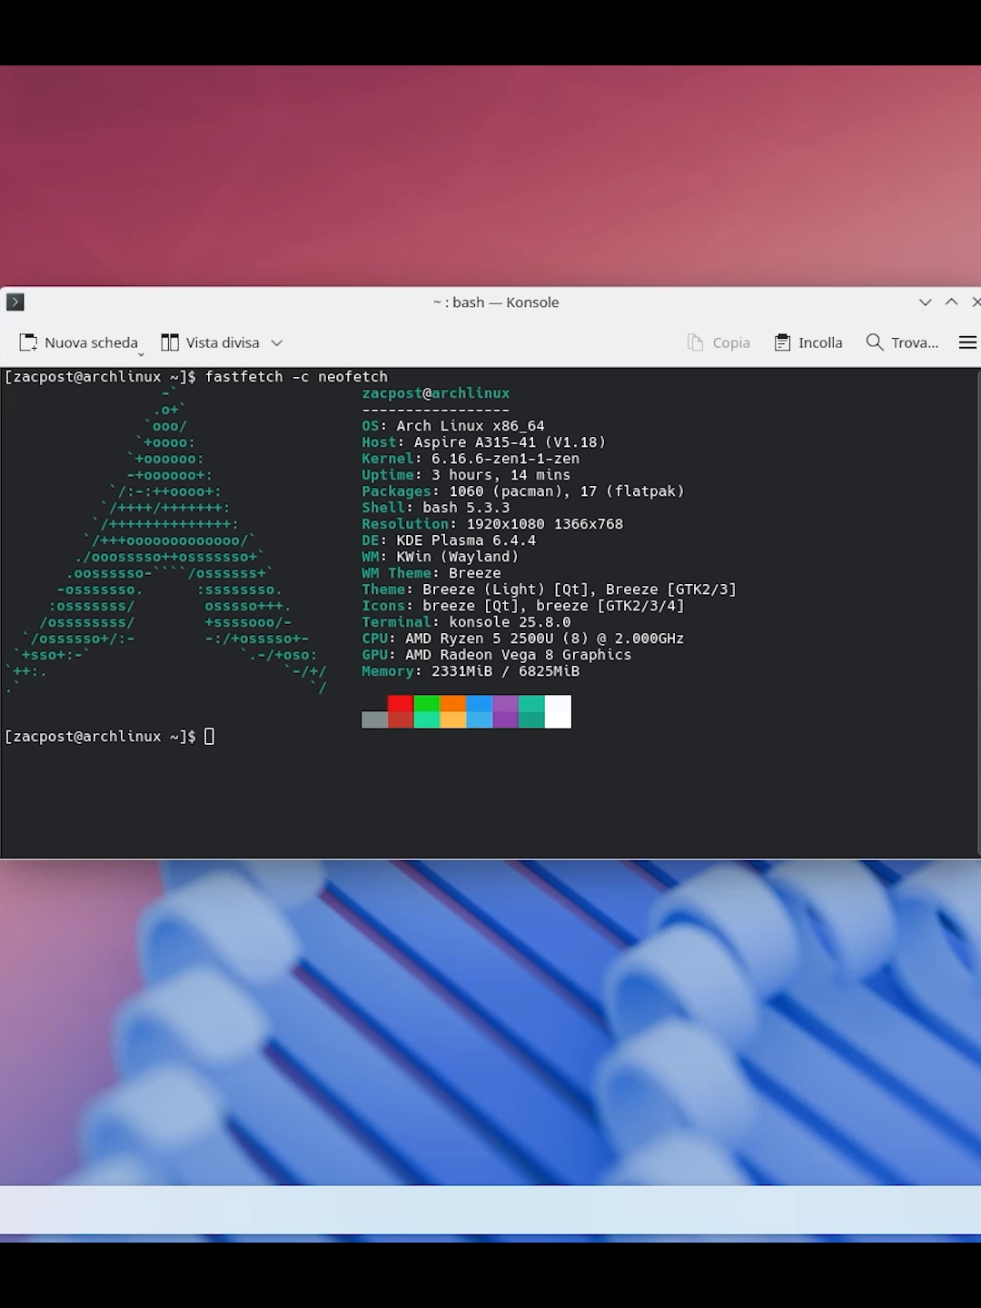Click the grayed-out Copia clipboard icon

[x=695, y=342]
